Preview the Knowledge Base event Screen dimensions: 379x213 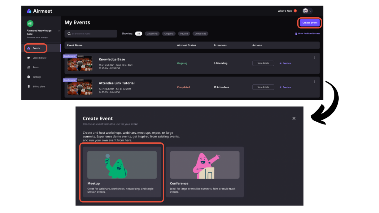point(285,63)
